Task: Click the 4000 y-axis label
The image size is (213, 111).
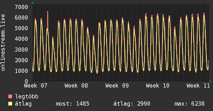Action: 21,39
